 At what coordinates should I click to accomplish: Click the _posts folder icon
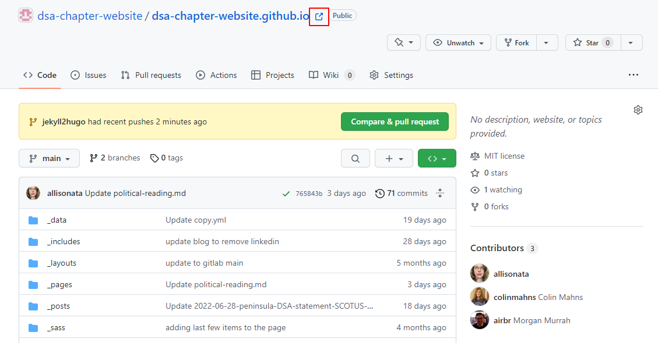coord(33,306)
